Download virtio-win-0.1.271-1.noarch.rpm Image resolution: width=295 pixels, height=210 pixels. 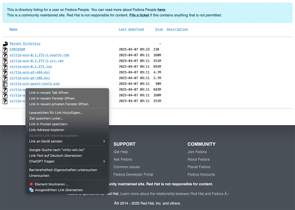pos(39,55)
